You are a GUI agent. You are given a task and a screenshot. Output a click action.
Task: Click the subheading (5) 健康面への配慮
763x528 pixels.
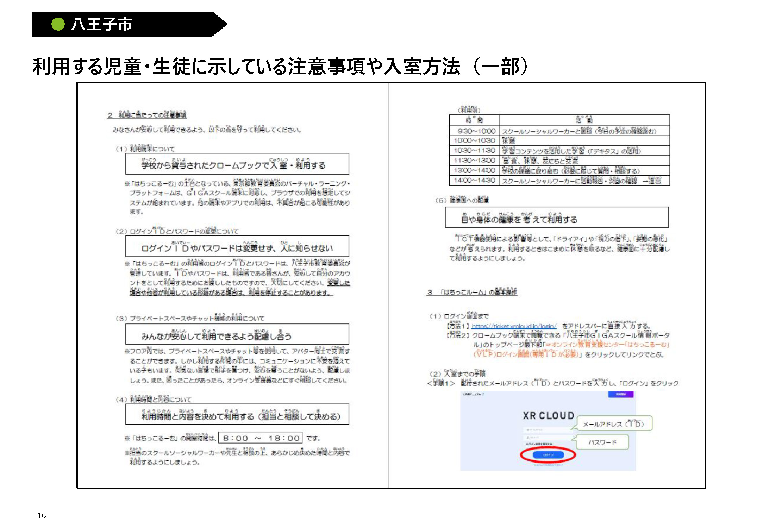pos(462,200)
